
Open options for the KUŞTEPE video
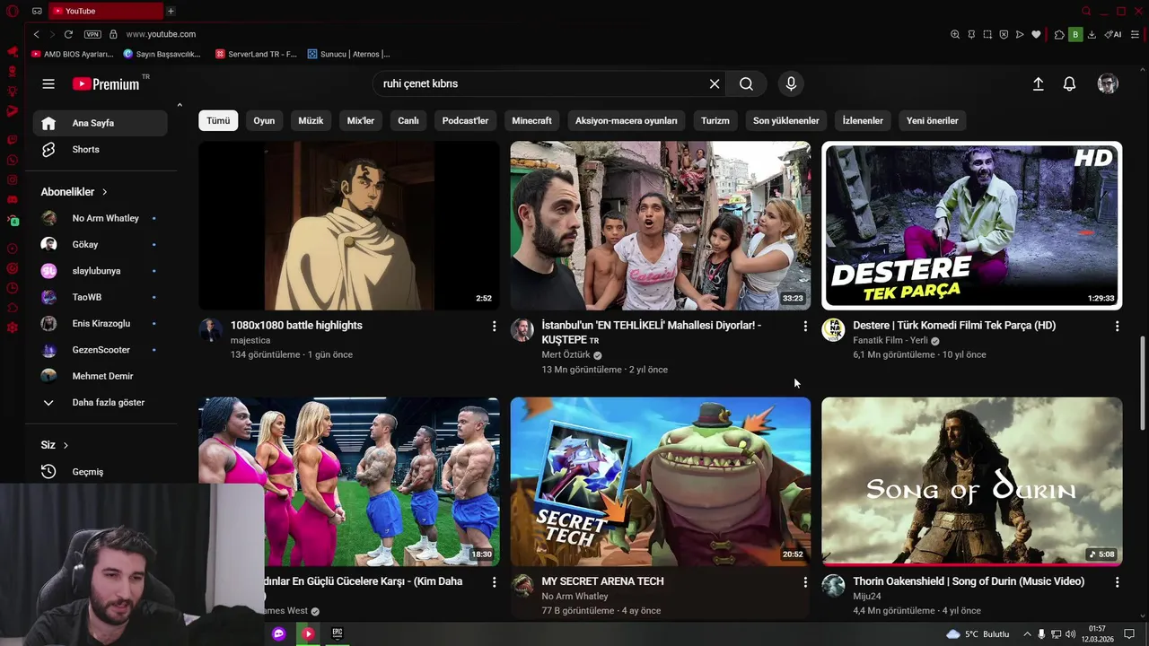click(805, 327)
